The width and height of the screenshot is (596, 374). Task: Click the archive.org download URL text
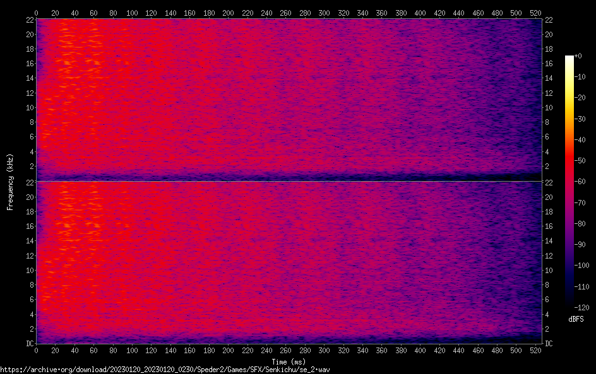(165, 370)
